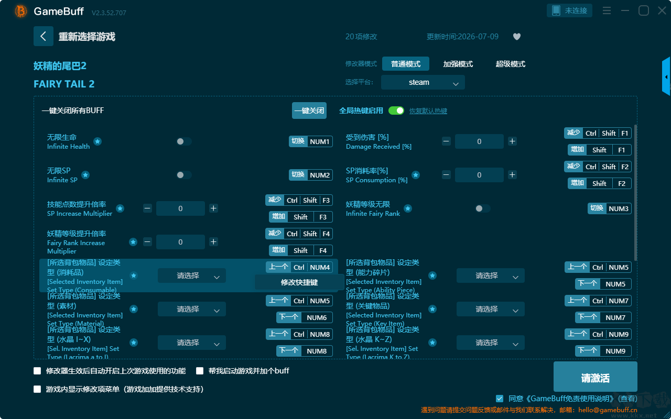This screenshot has width=671, height=419.
Task: Click the star icon beside Infinite Fairy Rank
Action: point(408,208)
